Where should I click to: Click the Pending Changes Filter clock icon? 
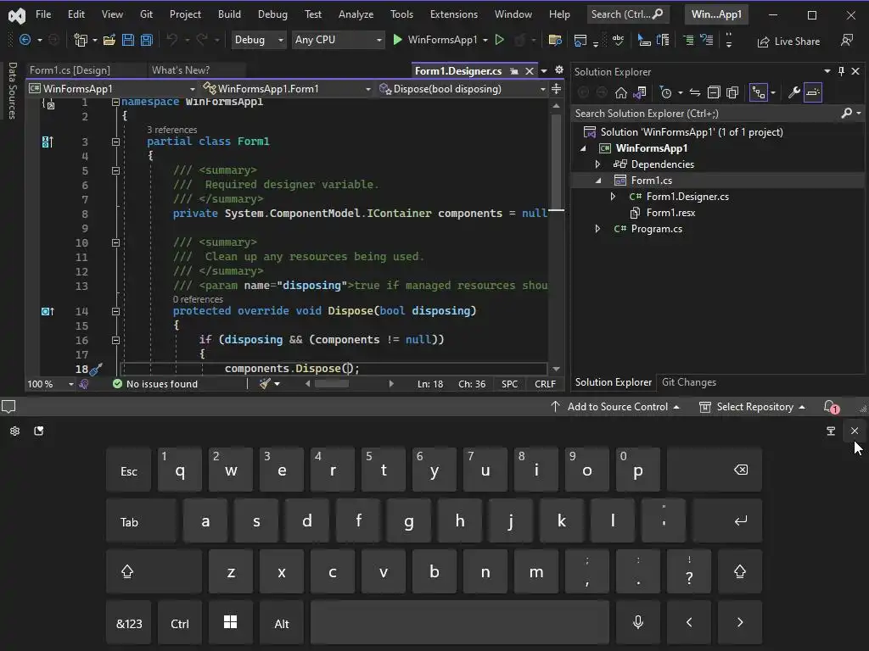point(666,92)
